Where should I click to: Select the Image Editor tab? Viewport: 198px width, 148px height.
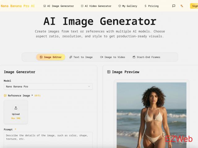51,57
